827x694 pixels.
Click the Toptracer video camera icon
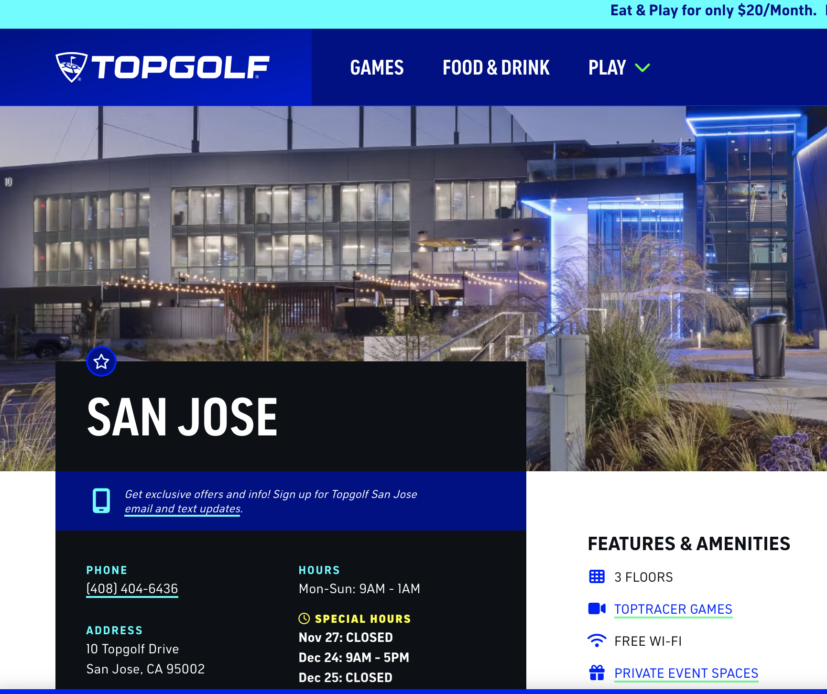pos(597,608)
